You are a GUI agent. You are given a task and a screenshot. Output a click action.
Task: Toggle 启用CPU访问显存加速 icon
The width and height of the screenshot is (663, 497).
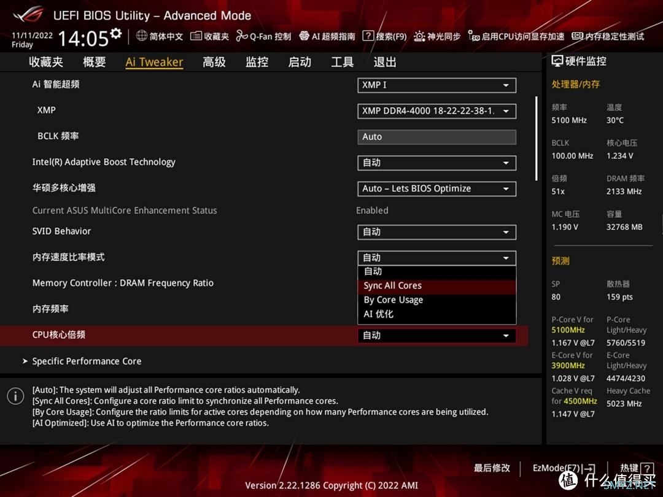pos(473,36)
